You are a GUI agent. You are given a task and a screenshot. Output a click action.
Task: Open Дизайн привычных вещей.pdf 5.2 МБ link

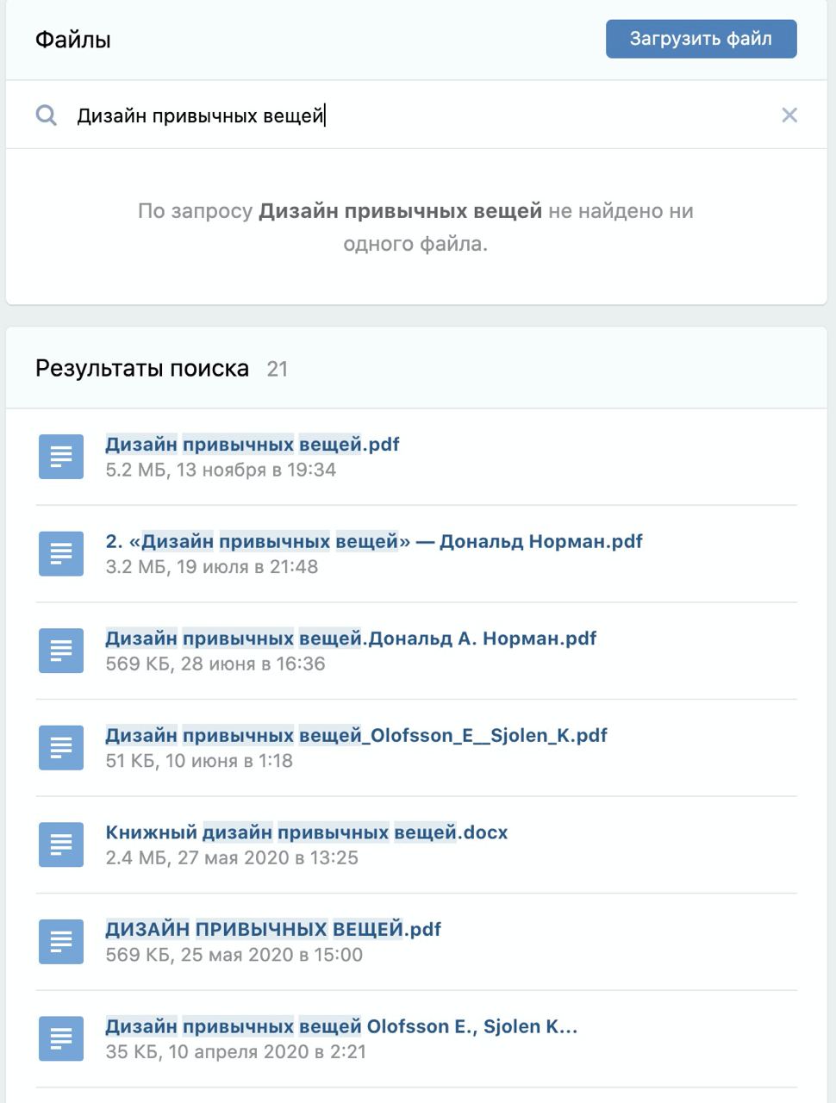[253, 445]
